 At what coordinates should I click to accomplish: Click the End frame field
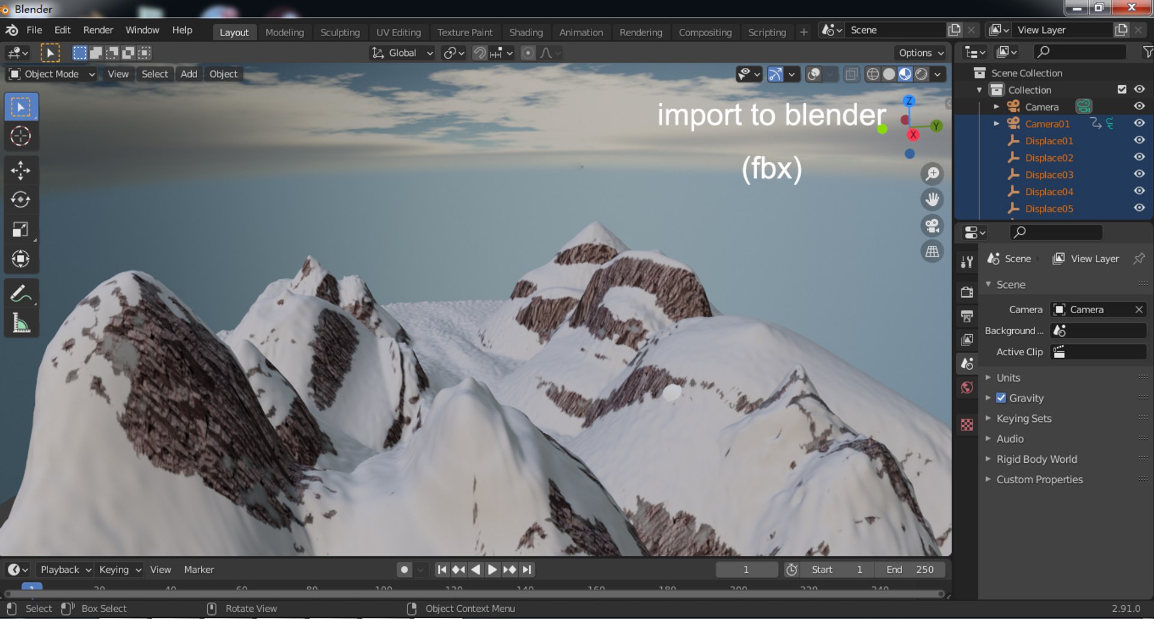pos(911,570)
